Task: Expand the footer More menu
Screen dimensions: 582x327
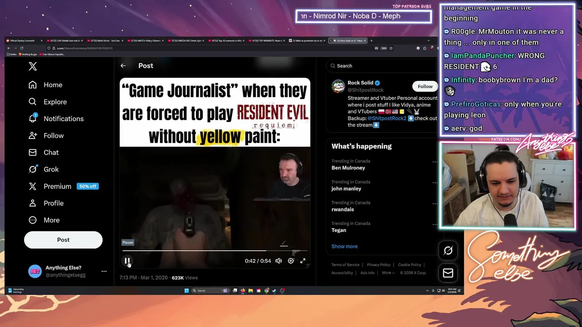Action: pyautogui.click(x=388, y=273)
